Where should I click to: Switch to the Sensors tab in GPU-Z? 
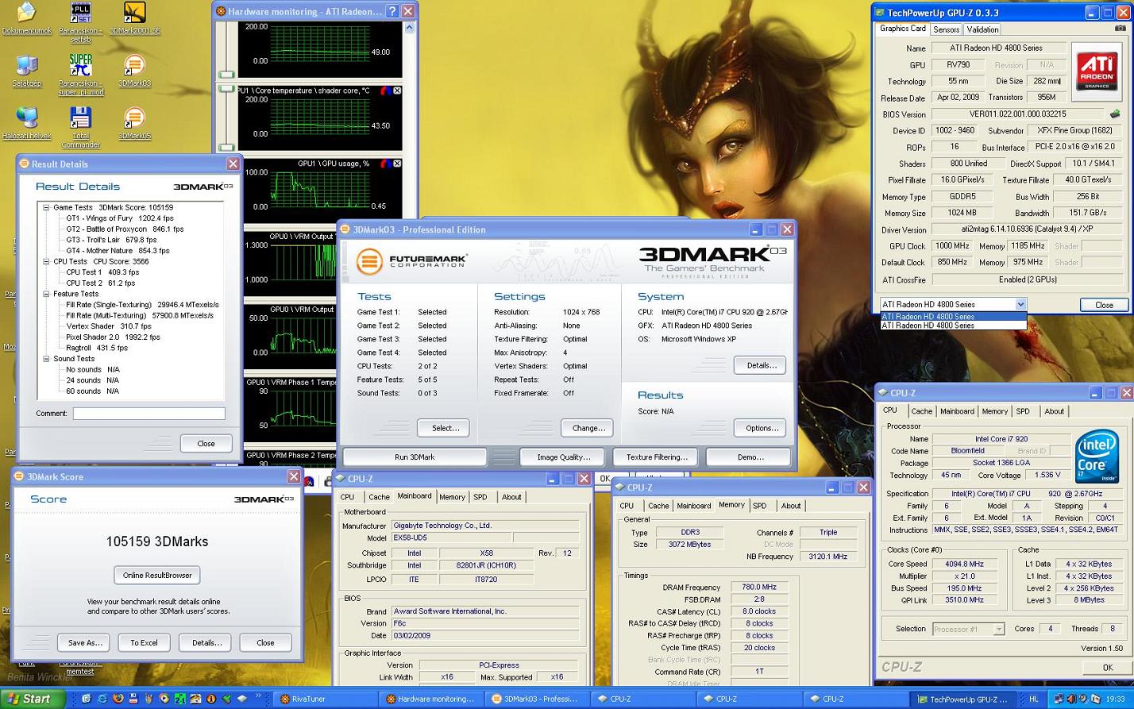pos(946,29)
